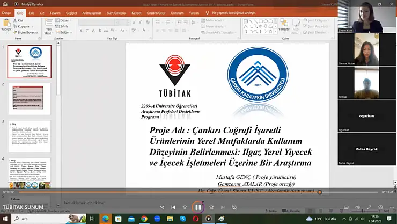This screenshot has width=397, height=224.
Task: Click the Sıfırla reset button
Action: [62, 26]
